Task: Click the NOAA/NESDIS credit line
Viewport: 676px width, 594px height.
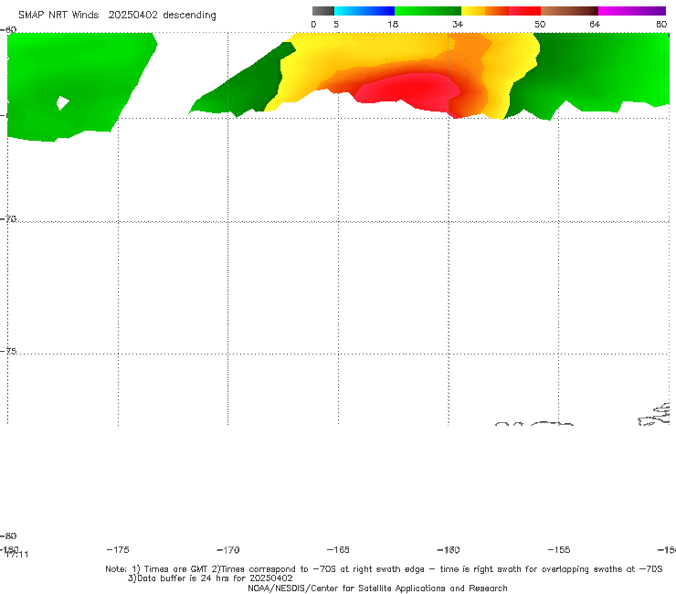Action: click(377, 588)
